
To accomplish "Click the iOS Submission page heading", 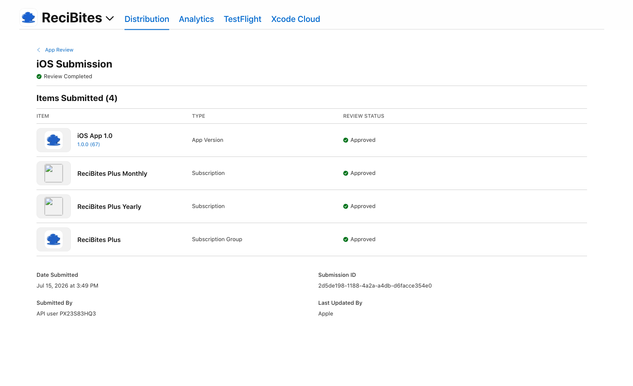I will (74, 64).
